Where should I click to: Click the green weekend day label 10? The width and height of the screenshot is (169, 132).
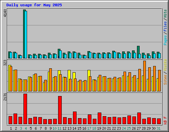coord(54,128)
